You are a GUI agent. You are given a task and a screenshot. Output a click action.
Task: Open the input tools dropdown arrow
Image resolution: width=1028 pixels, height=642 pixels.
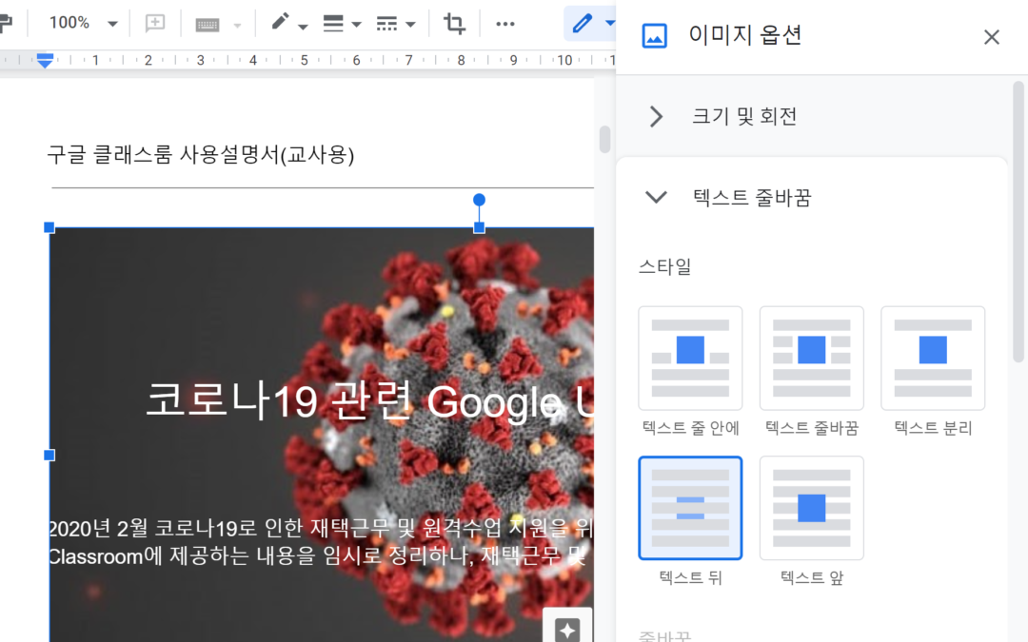pyautogui.click(x=237, y=26)
